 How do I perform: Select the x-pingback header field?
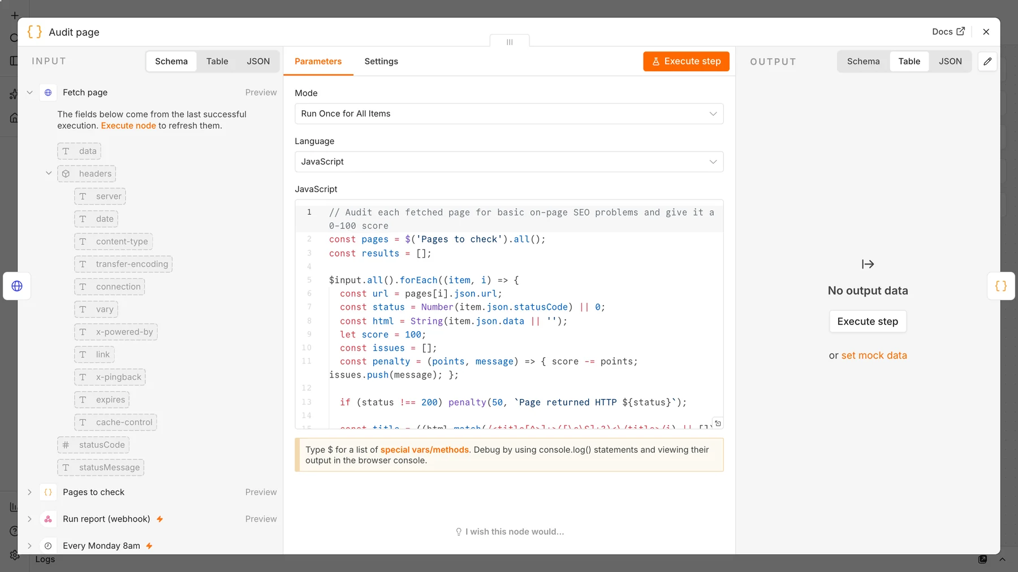point(110,377)
